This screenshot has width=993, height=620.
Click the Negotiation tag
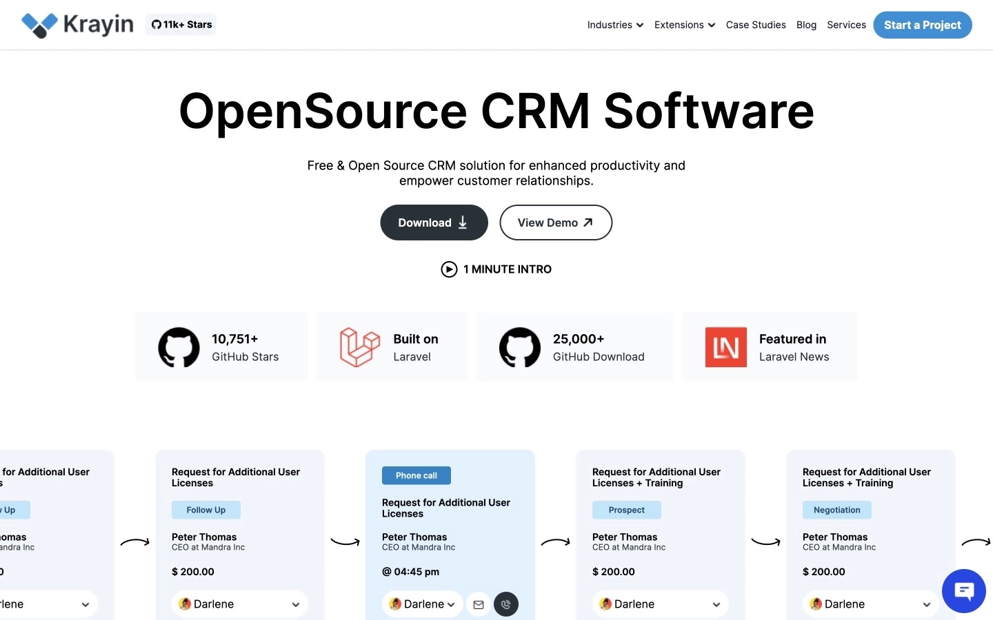pyautogui.click(x=837, y=510)
